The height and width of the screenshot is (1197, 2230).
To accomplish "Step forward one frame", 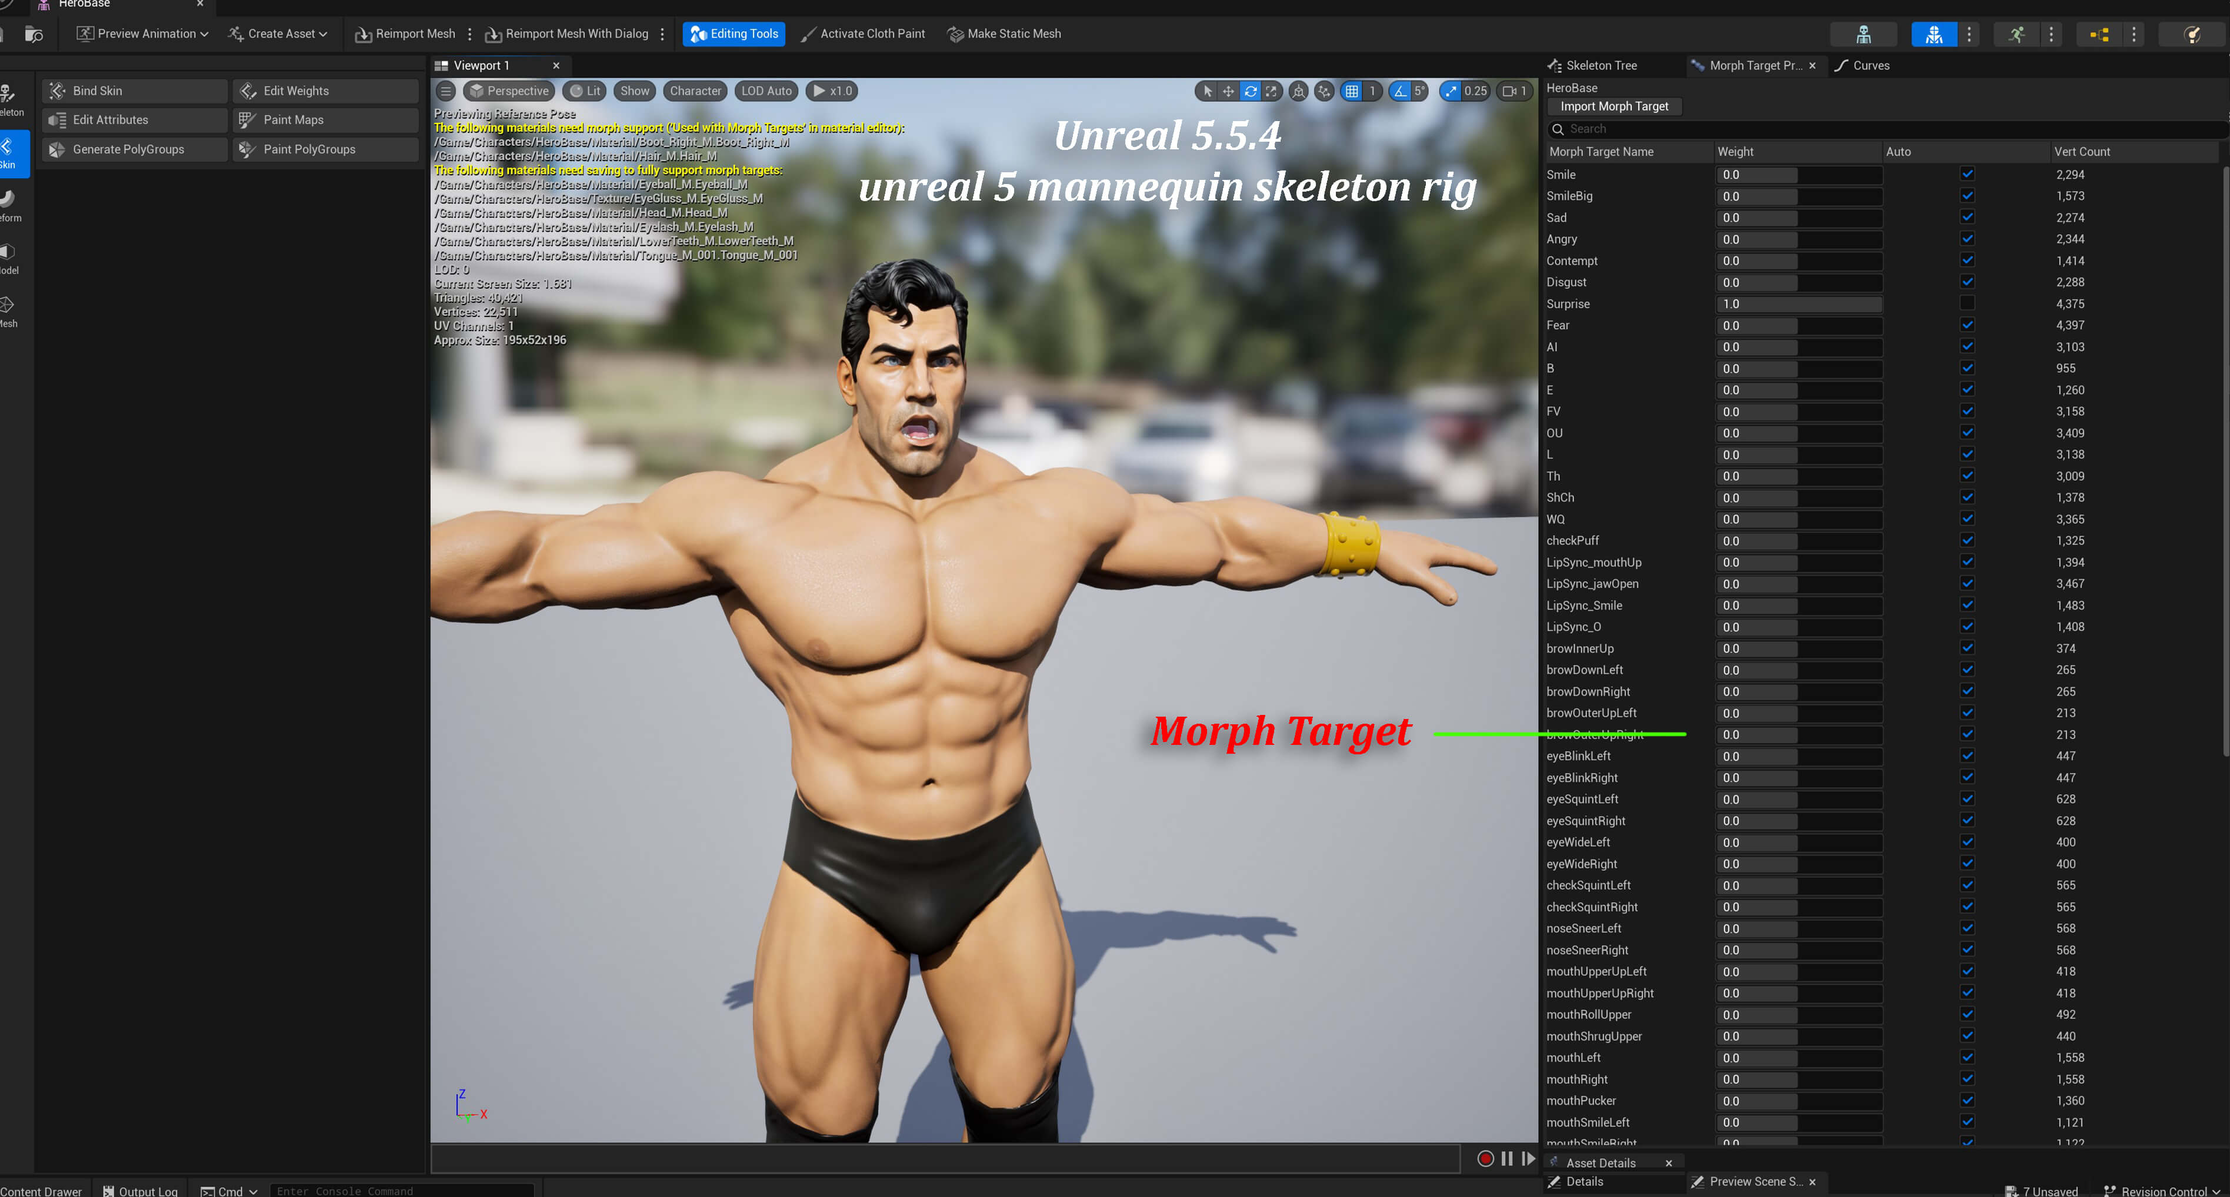I will coord(1528,1158).
